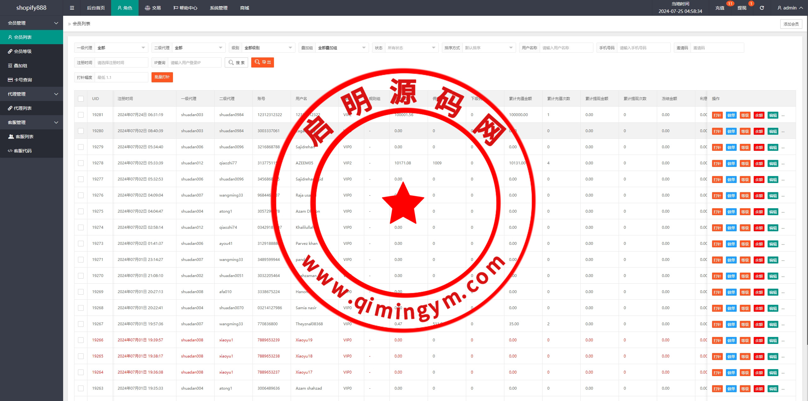Open 客服代码 code item in sidebar
The height and width of the screenshot is (401, 808).
point(23,151)
